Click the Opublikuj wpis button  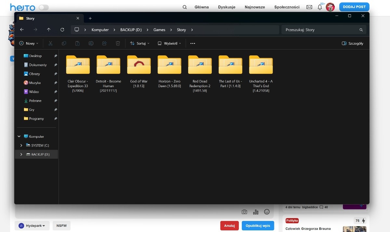pyautogui.click(x=258, y=226)
